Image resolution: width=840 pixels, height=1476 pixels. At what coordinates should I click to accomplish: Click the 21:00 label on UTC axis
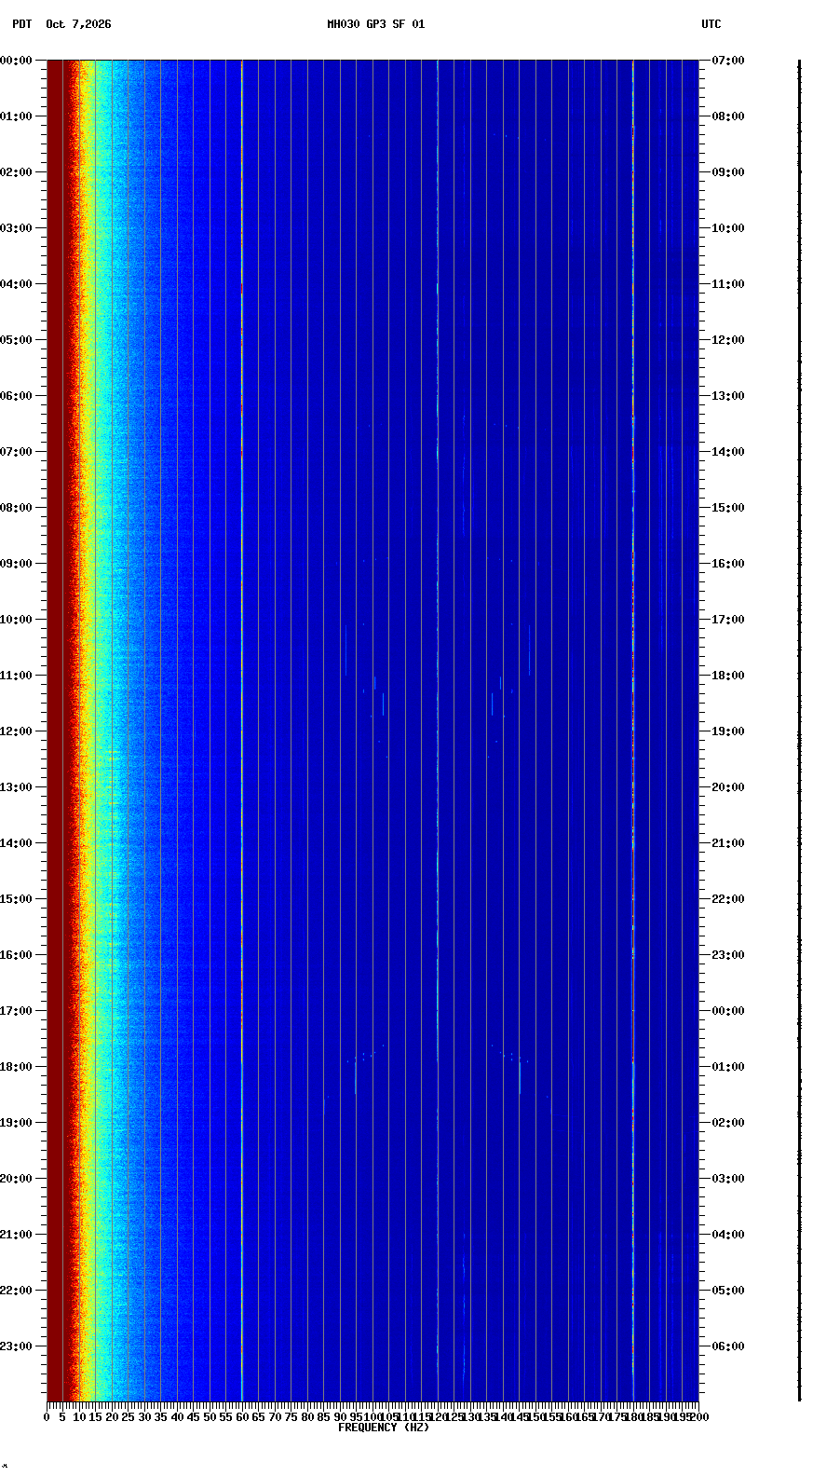pyautogui.click(x=728, y=843)
